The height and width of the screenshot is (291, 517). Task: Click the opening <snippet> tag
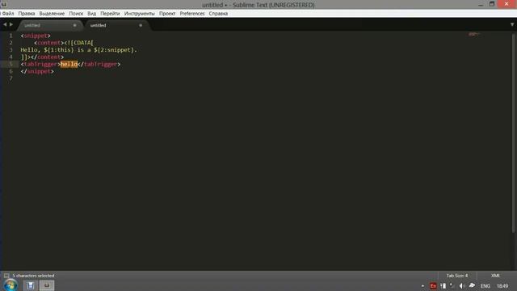point(36,36)
